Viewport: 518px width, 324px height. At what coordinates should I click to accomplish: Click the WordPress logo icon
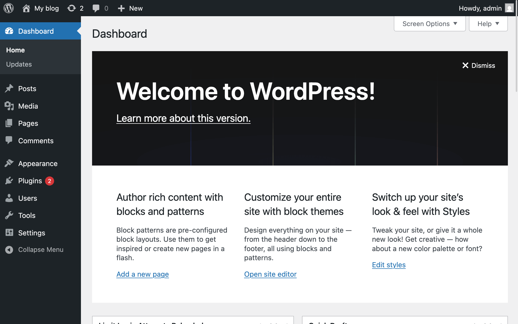click(9, 8)
